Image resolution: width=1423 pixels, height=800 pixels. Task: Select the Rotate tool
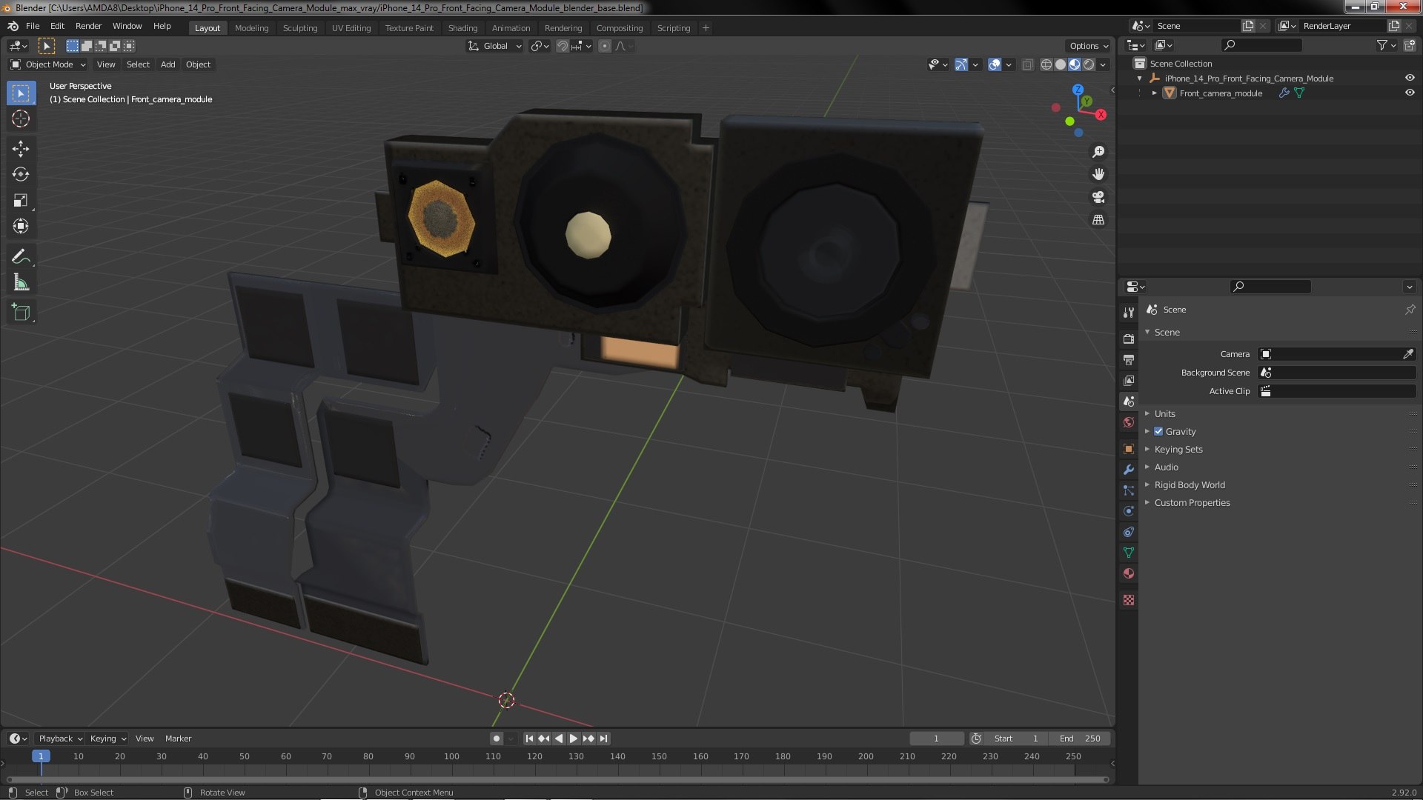(x=21, y=175)
